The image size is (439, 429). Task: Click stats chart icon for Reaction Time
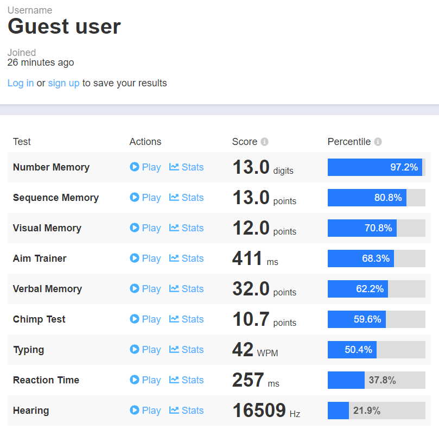click(x=174, y=380)
